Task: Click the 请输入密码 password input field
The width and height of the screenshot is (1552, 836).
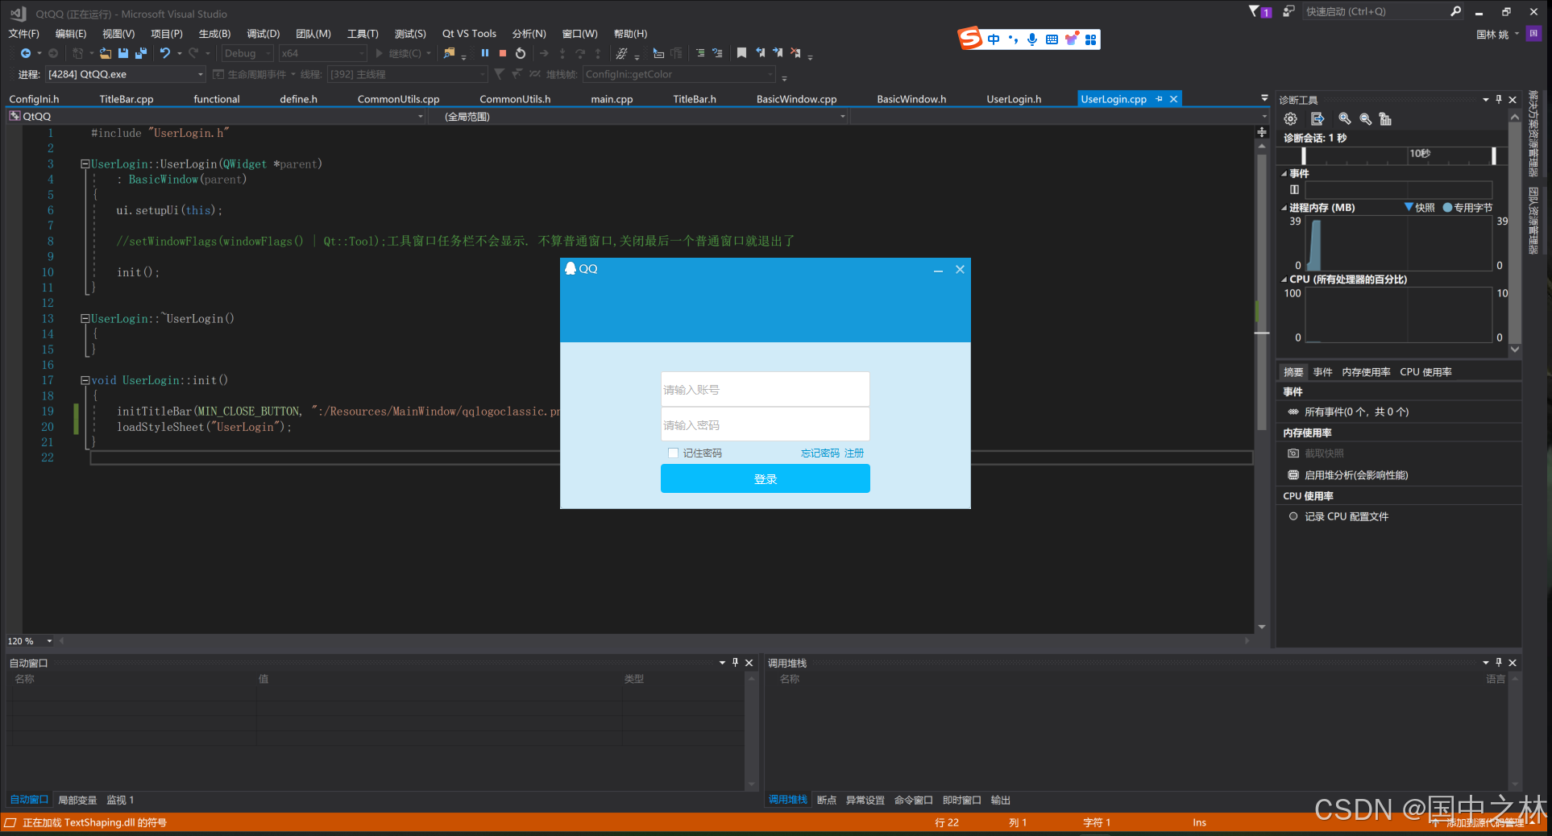Action: pos(766,424)
